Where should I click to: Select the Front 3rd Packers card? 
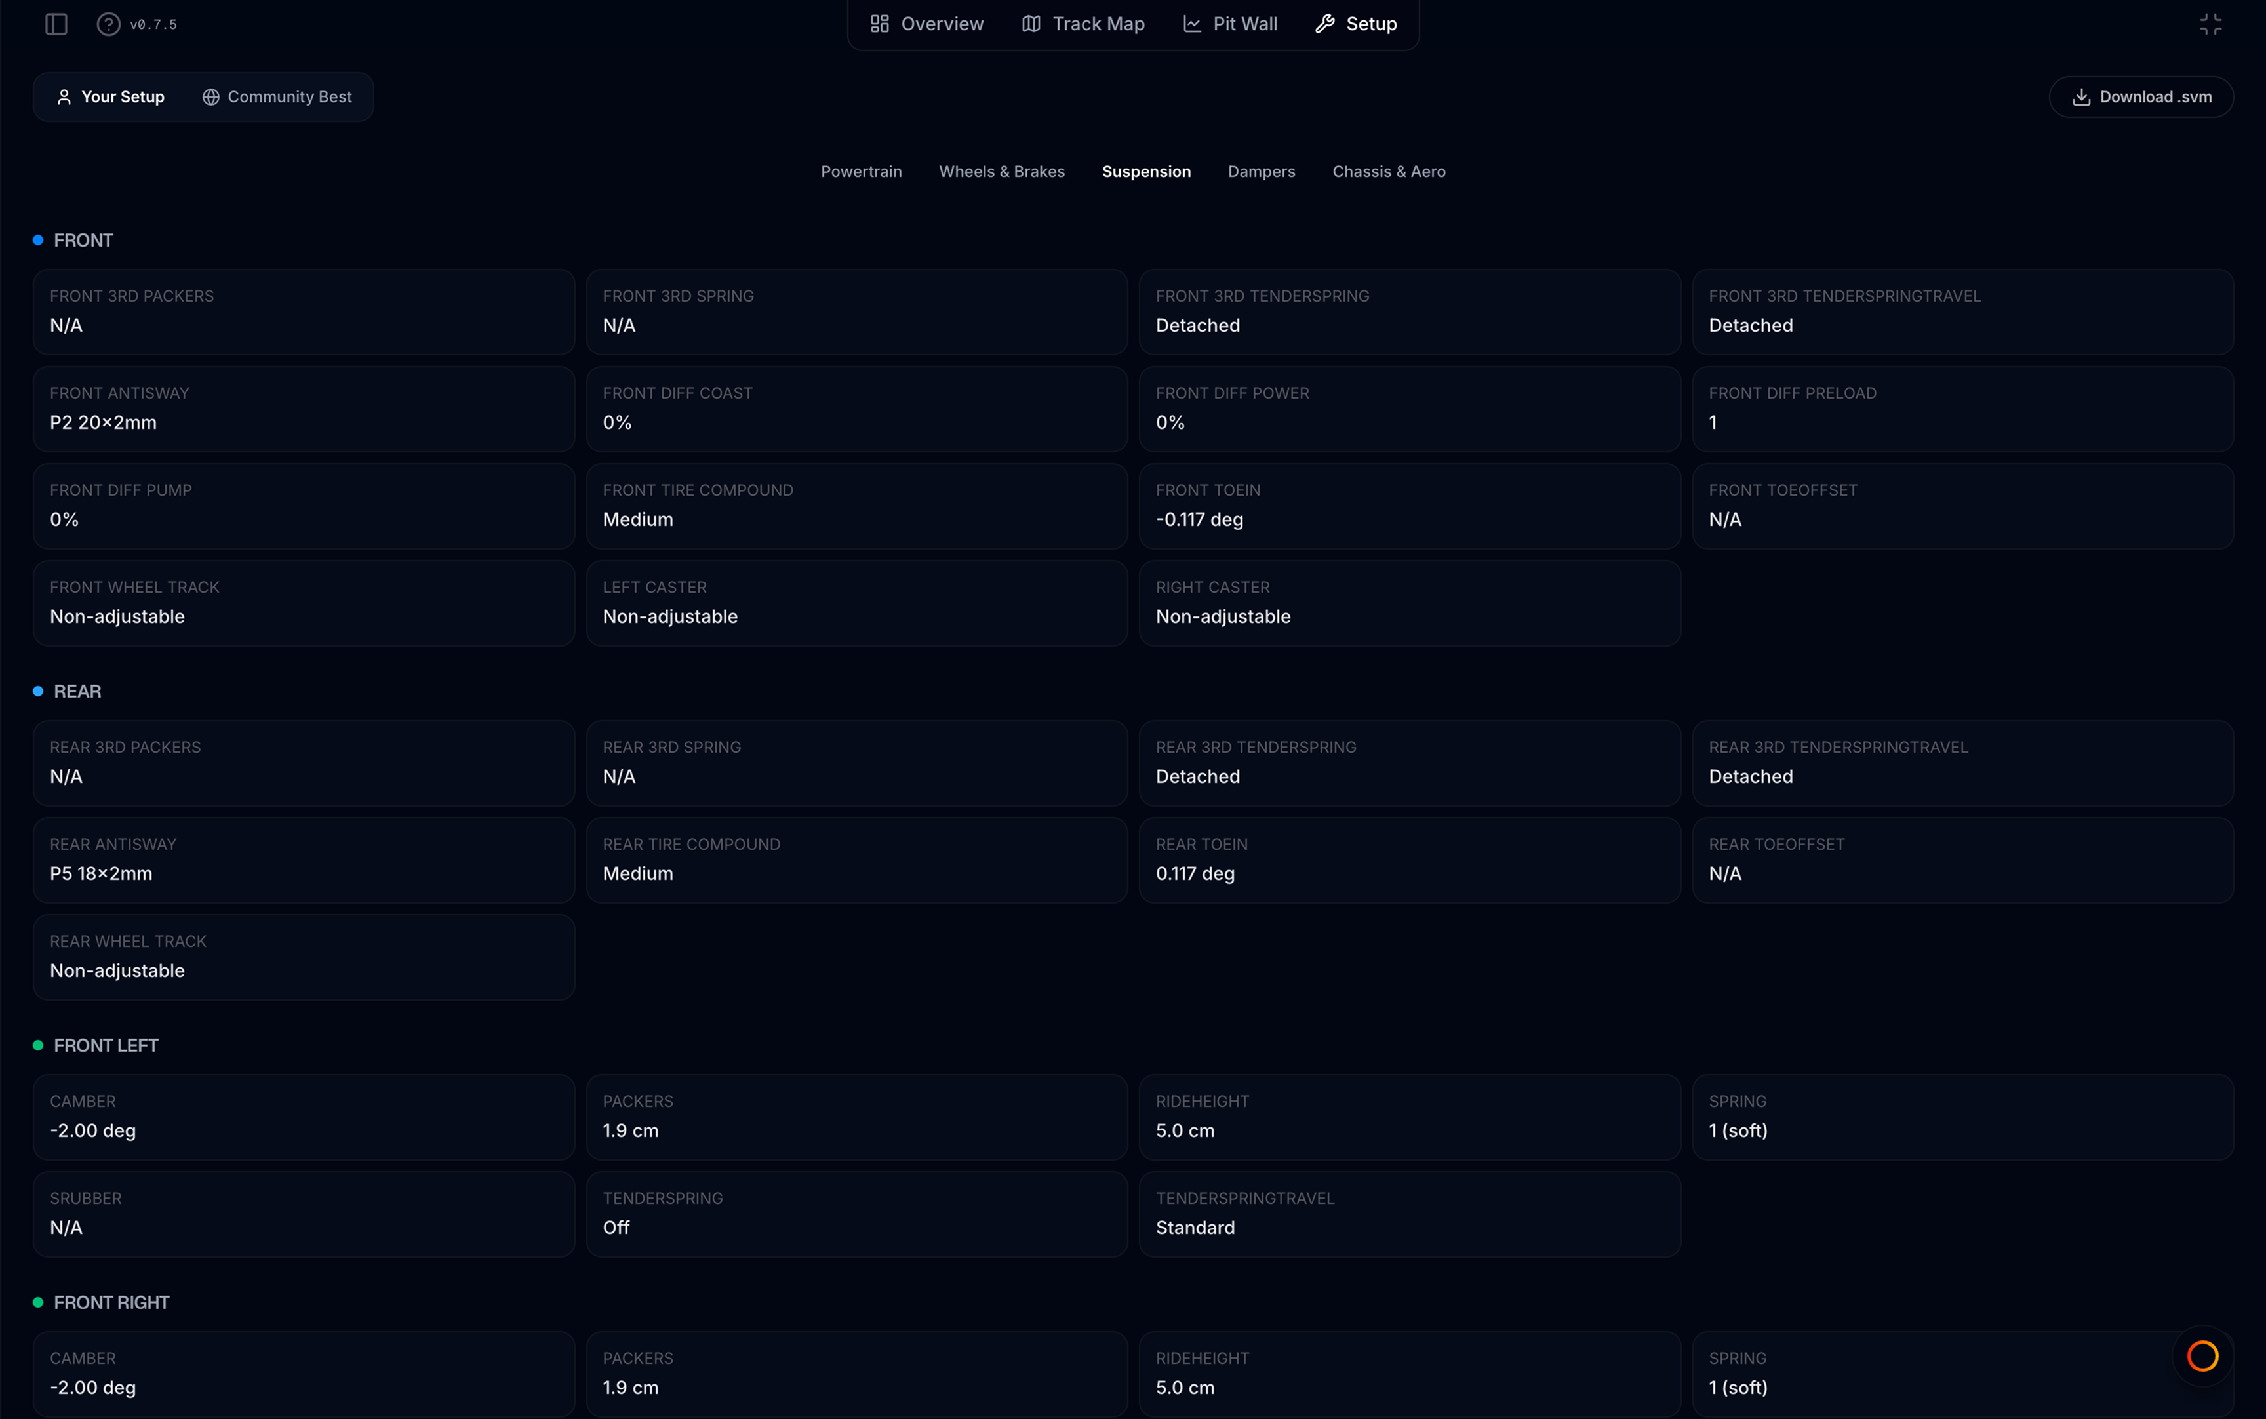[304, 313]
